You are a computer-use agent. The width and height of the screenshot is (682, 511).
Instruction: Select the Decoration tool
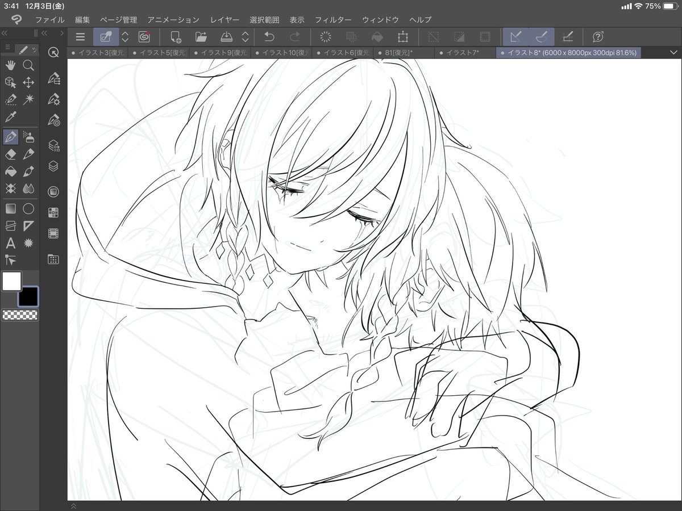pos(10,189)
